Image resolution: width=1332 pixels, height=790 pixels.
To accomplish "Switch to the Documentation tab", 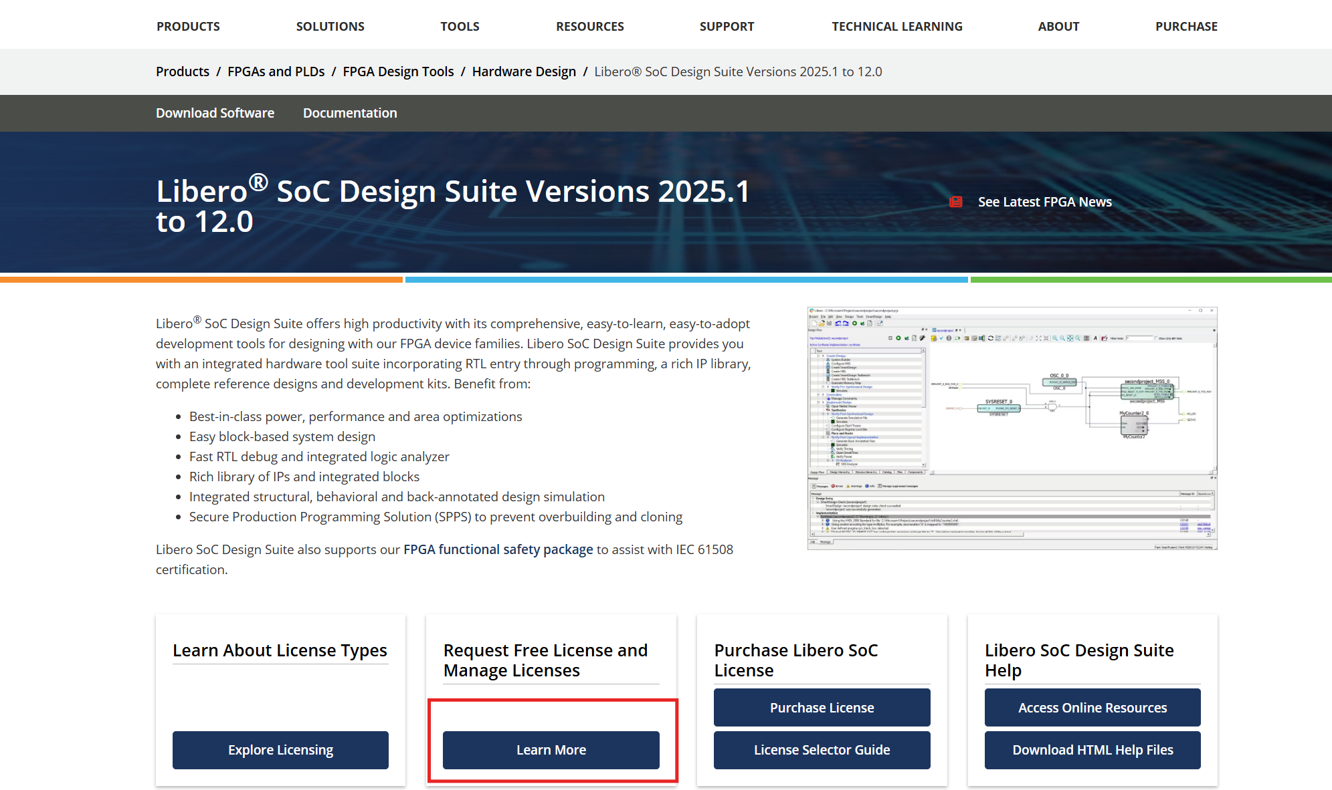I will click(x=350, y=113).
